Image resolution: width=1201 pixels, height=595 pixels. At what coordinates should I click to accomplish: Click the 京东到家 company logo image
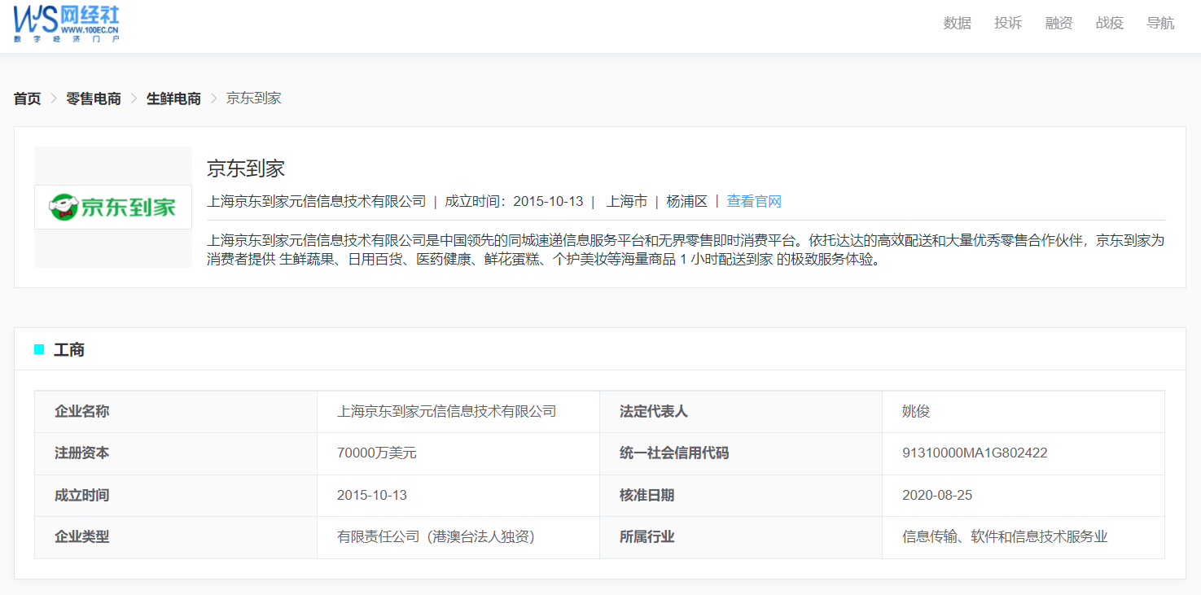(x=113, y=207)
